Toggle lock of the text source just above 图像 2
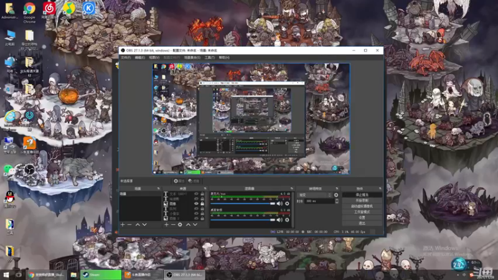This screenshot has width=498, height=280. pyautogui.click(x=202, y=213)
